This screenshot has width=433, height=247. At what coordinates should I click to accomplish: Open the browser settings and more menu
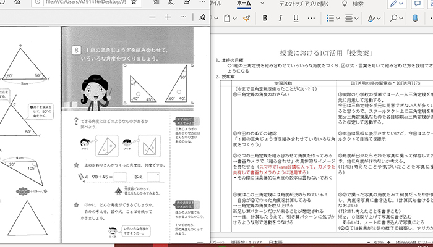(202, 2)
